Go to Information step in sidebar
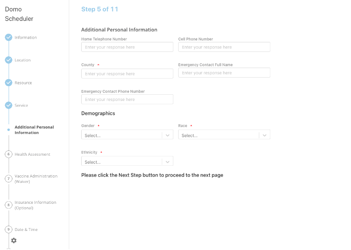 click(26, 38)
